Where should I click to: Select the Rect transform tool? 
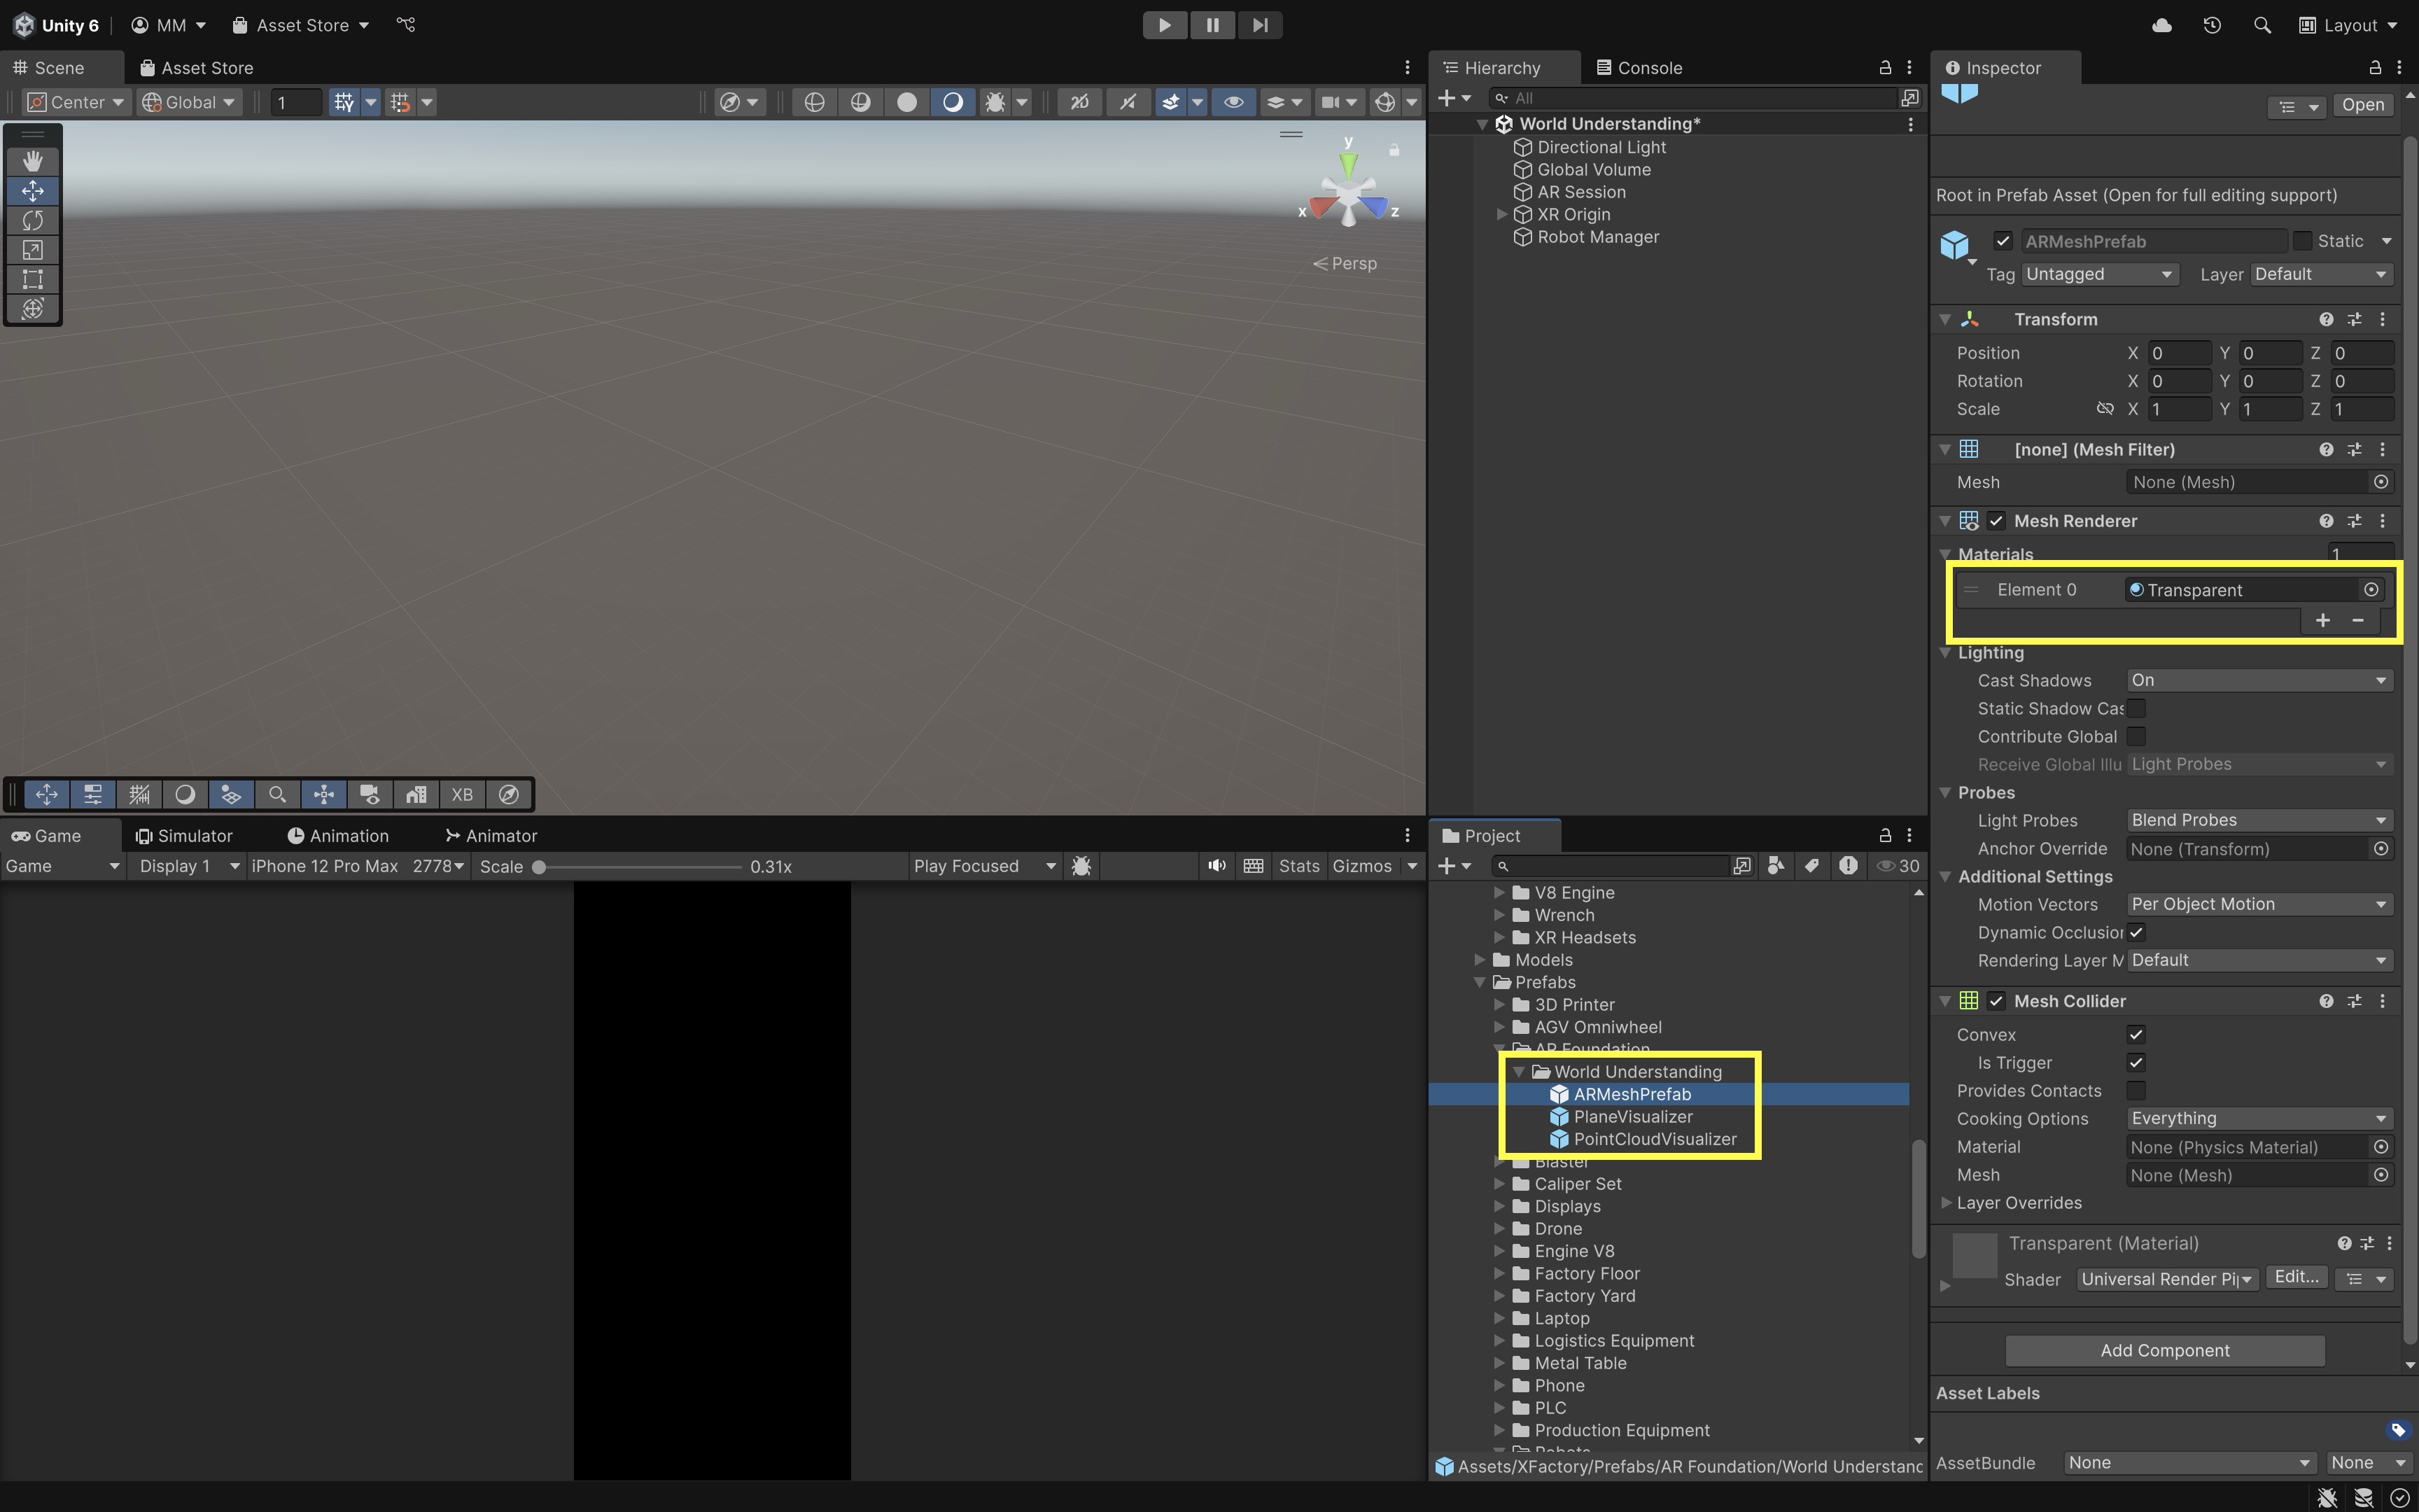(x=33, y=279)
